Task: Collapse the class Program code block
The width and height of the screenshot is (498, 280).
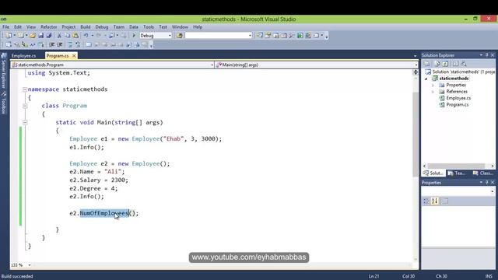Action: click(x=25, y=106)
